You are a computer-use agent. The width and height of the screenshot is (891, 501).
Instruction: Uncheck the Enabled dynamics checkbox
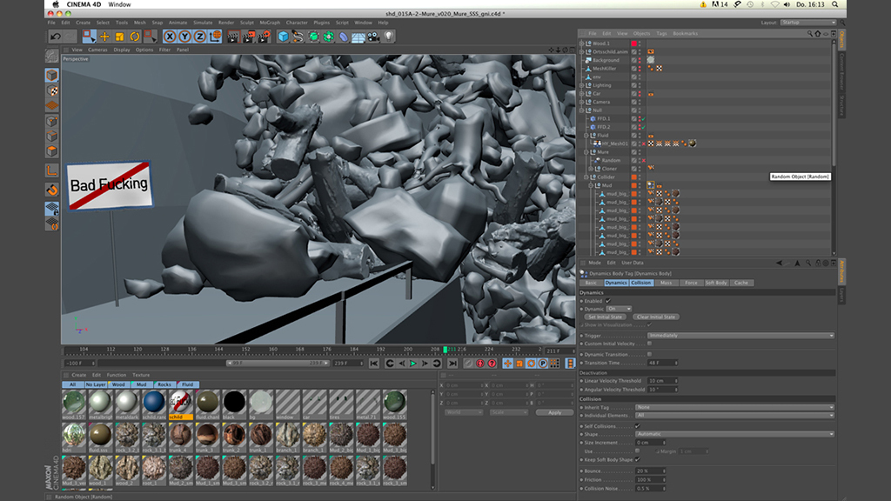click(x=608, y=301)
